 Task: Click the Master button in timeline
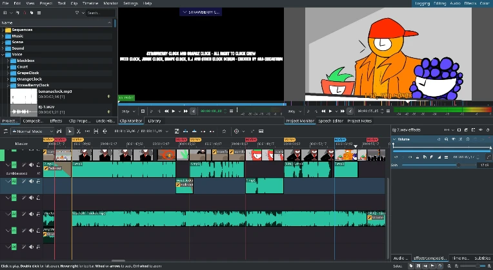pyautogui.click(x=21, y=144)
